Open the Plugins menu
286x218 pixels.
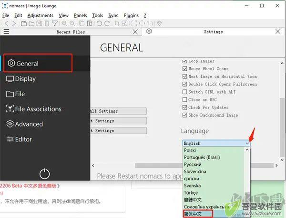point(131,16)
